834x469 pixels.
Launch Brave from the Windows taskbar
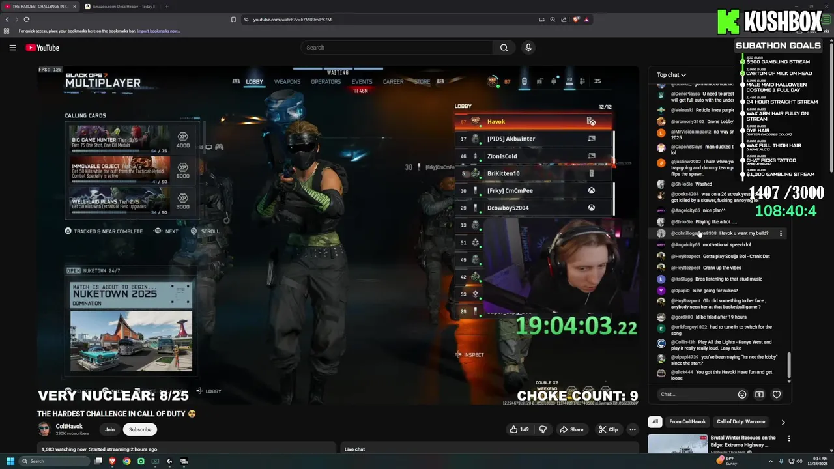[112, 461]
